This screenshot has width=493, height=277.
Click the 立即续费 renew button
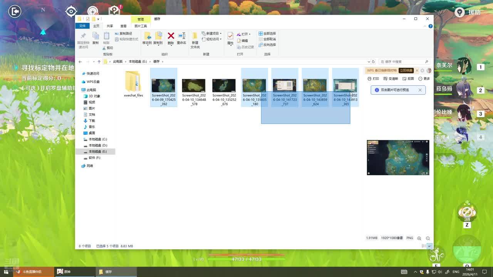point(406,70)
